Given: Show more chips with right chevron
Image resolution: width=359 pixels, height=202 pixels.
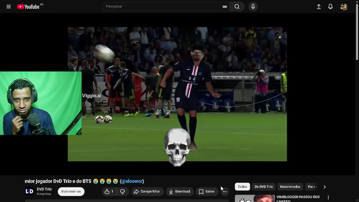Looking at the screenshot, I should (325, 187).
